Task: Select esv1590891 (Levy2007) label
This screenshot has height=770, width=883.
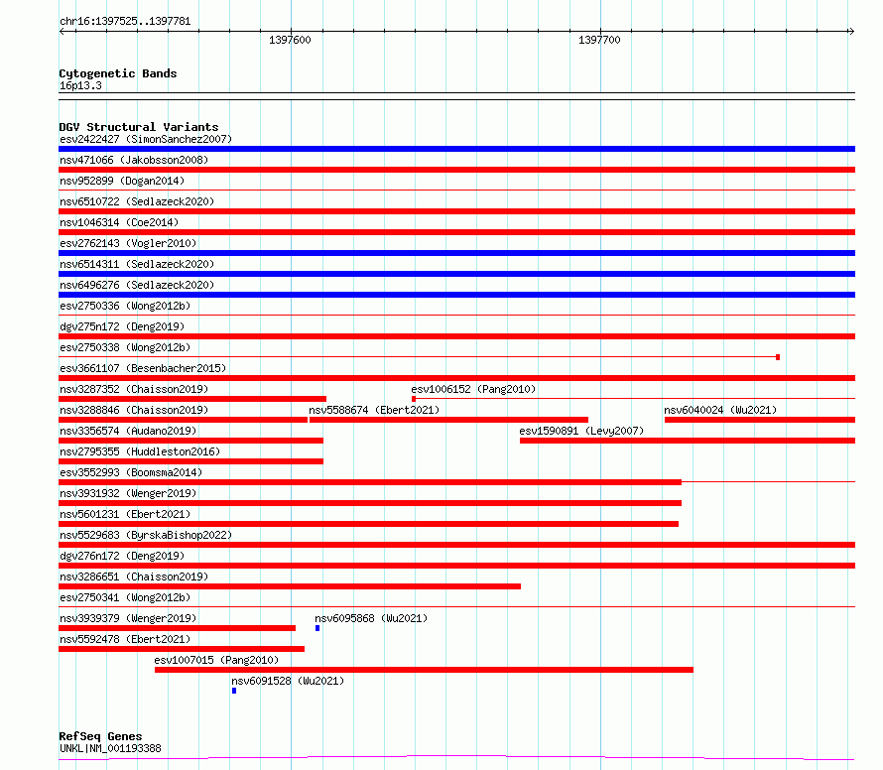Action: (581, 431)
